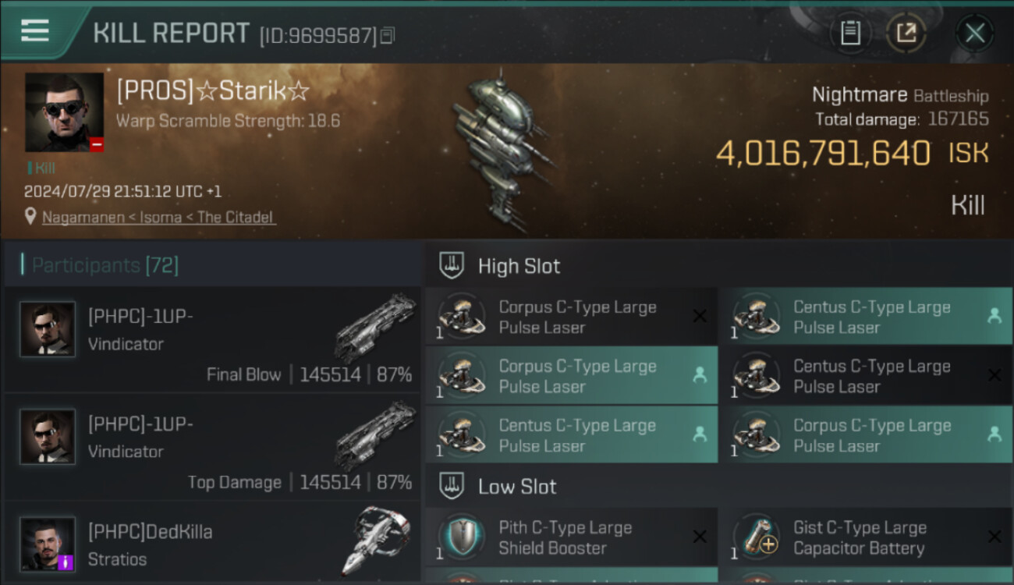Share kill report via export icon
The width and height of the screenshot is (1014, 585).
[x=906, y=33]
